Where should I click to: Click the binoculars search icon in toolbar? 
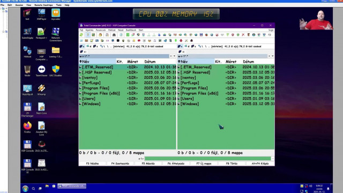(x=114, y=35)
